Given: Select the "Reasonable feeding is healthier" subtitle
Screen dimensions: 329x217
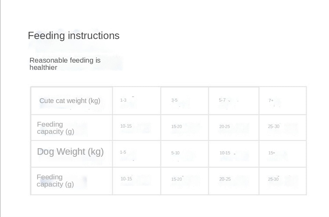Looking at the screenshot, I should pyautogui.click(x=65, y=64).
